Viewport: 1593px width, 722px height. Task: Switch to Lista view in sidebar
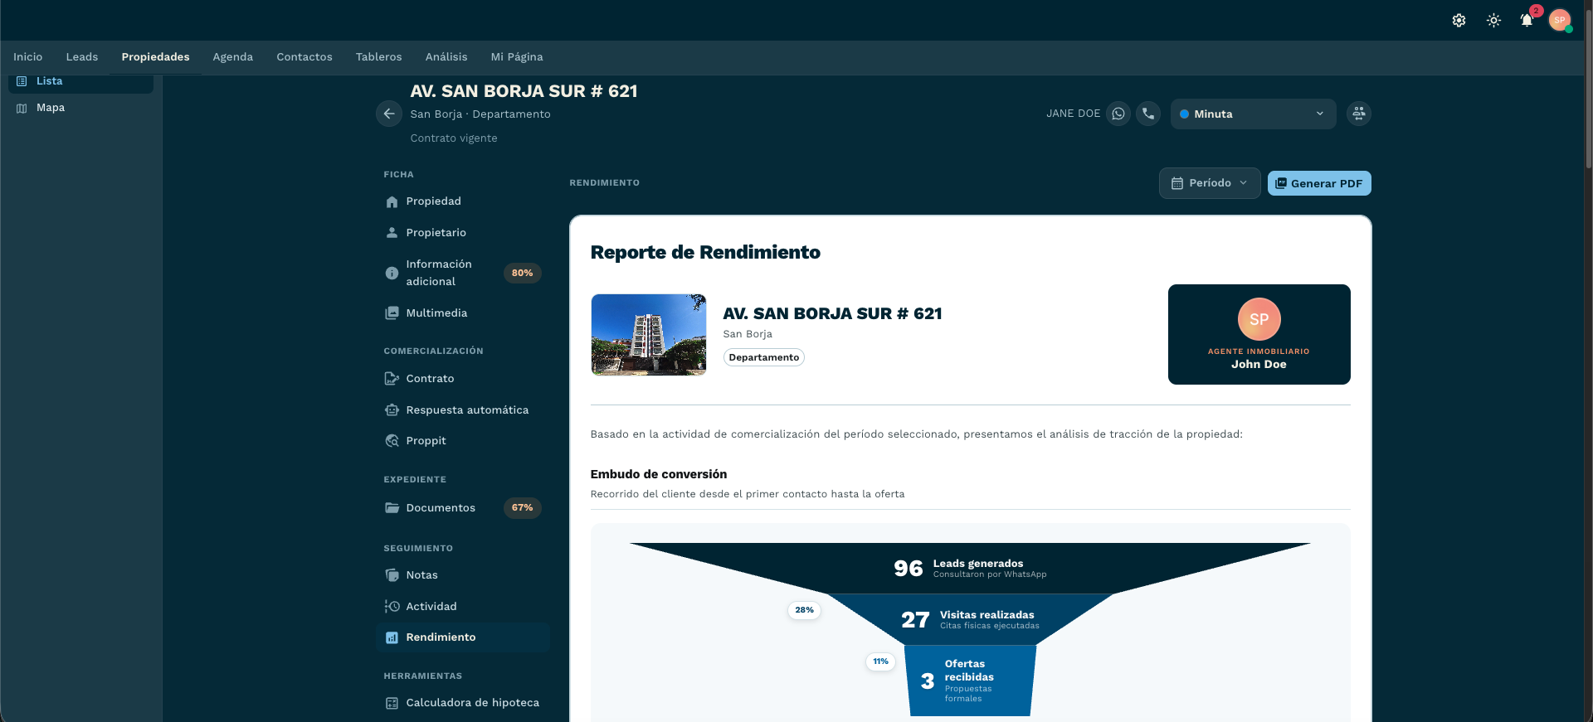(80, 82)
